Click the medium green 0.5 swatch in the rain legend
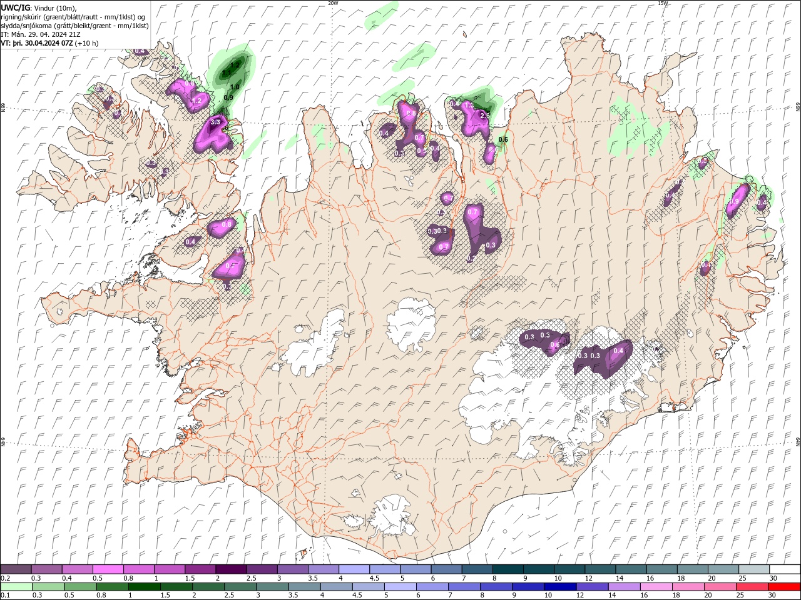The height and width of the screenshot is (600, 801). [x=80, y=587]
